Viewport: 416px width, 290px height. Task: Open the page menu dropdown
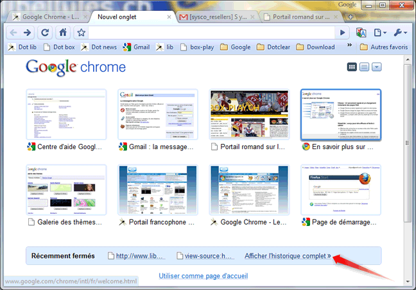tap(380, 33)
